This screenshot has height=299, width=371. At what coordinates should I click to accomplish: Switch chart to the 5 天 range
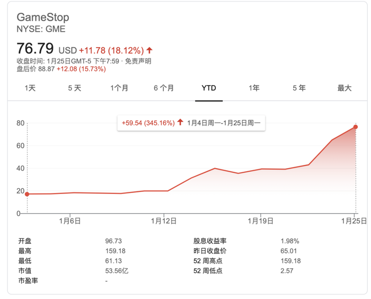(75, 88)
